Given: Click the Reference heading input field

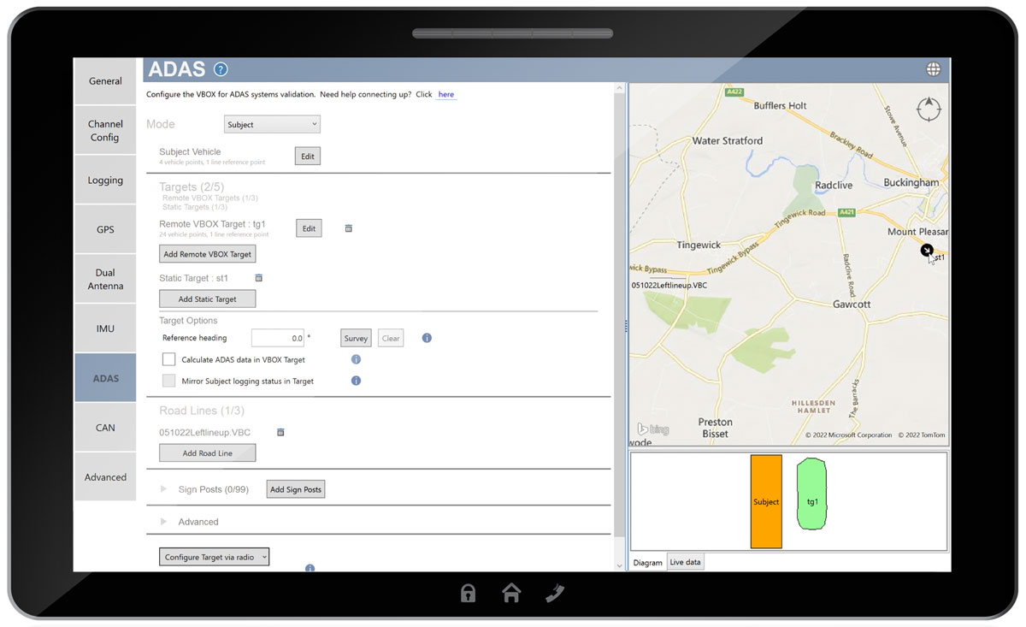Looking at the screenshot, I should [x=278, y=338].
